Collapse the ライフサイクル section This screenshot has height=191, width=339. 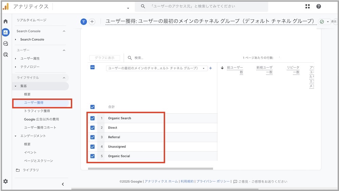[x=64, y=78]
